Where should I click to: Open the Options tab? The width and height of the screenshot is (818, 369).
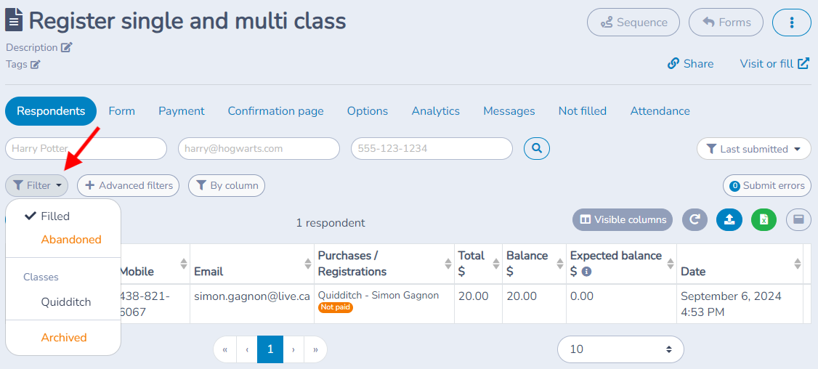tap(368, 111)
